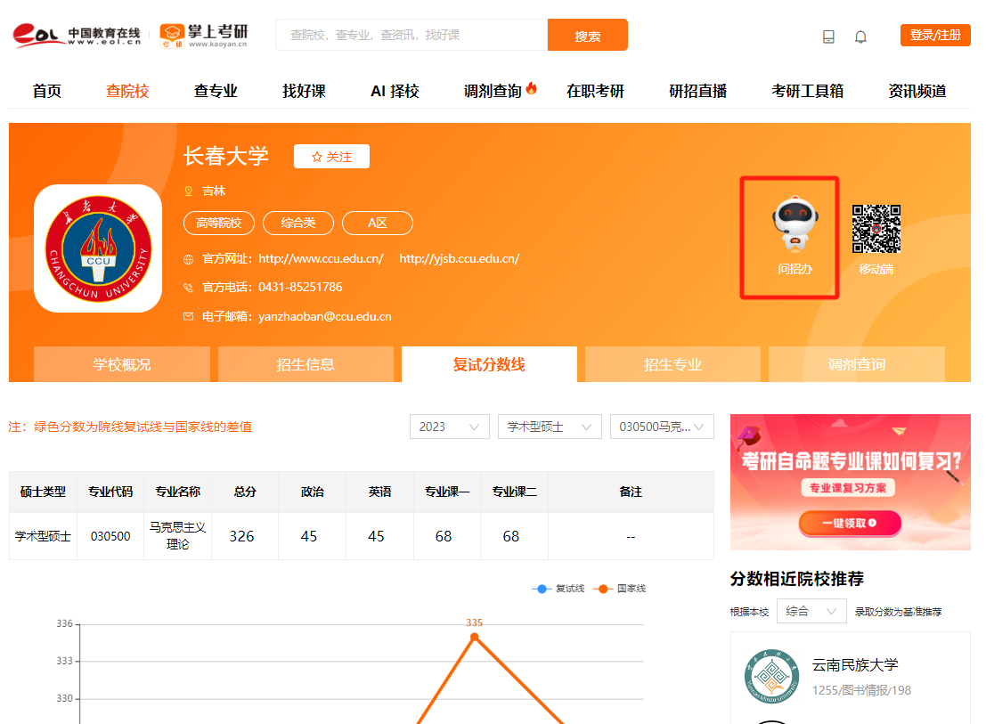
Task: Open the 研招直播 navigation item
Action: point(698,91)
